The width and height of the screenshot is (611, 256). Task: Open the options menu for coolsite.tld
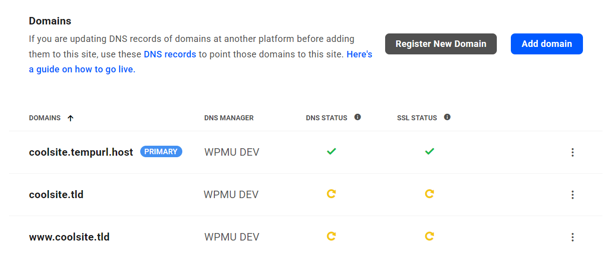pyautogui.click(x=572, y=195)
